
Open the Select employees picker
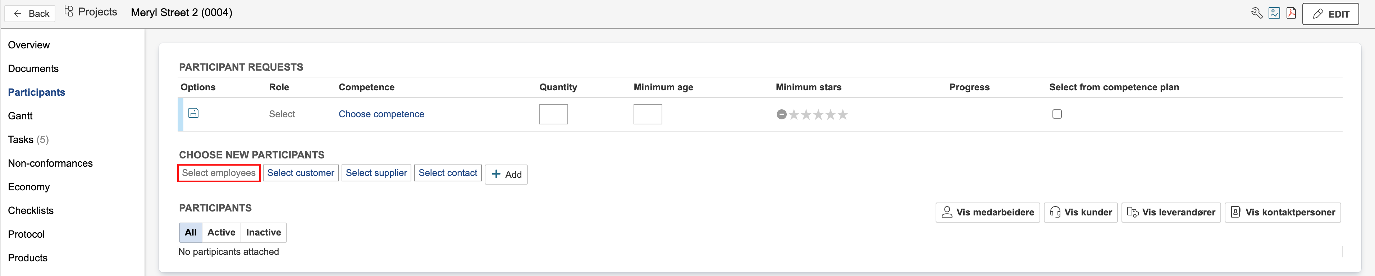pos(219,173)
